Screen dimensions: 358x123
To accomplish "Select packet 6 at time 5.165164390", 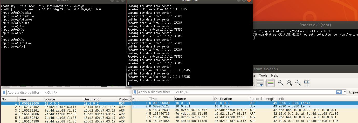I will pos(66,121).
